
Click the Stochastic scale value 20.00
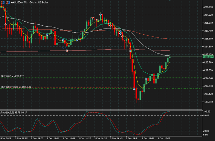pos(206,131)
